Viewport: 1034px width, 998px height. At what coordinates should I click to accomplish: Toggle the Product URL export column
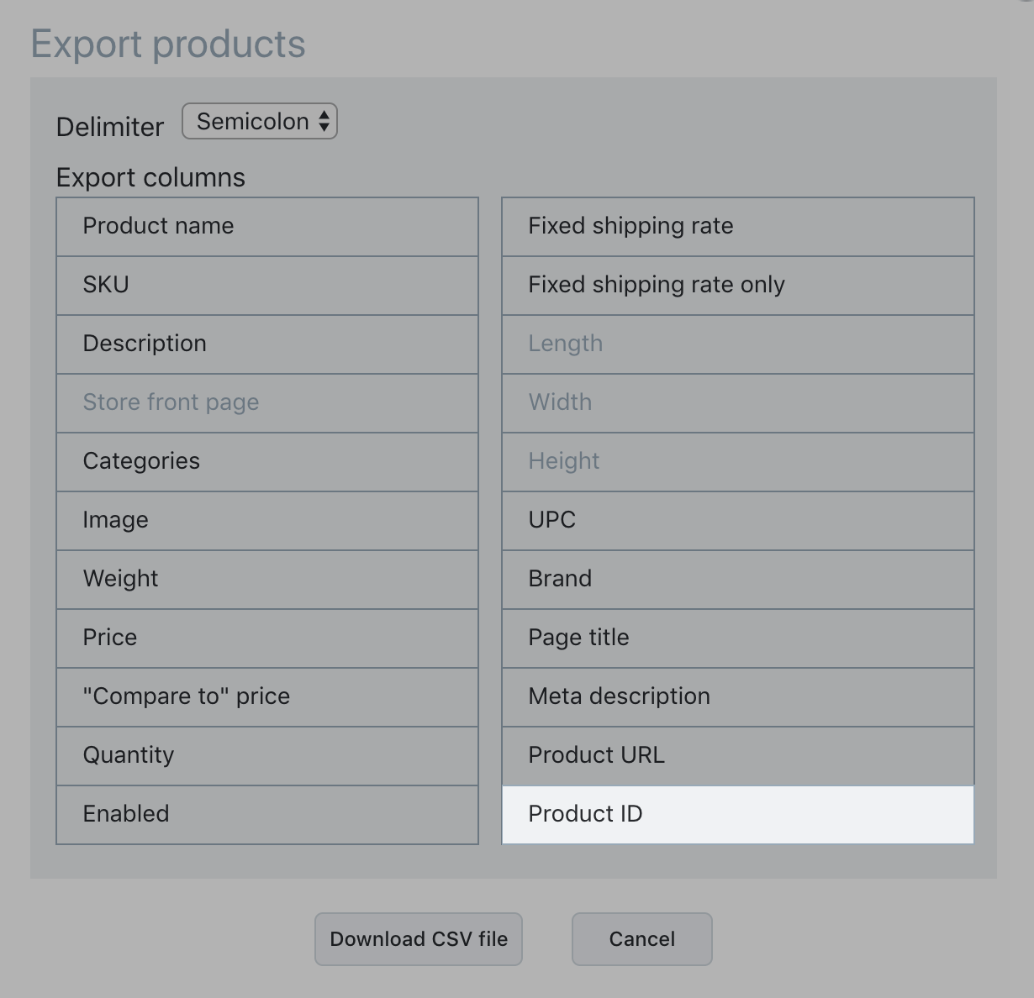pos(738,756)
